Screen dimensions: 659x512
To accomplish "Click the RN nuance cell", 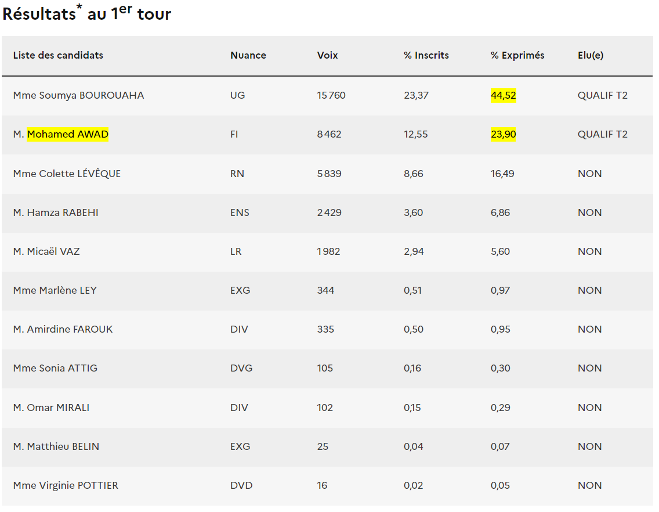I will [x=237, y=174].
